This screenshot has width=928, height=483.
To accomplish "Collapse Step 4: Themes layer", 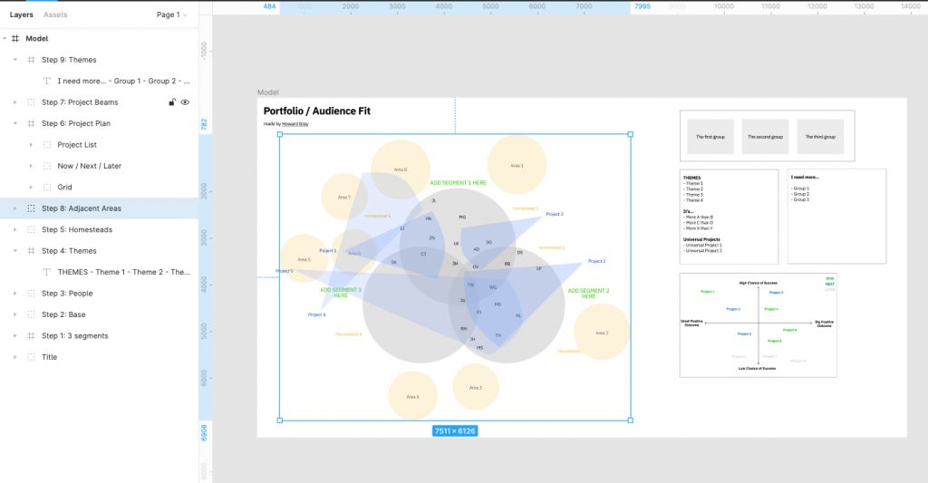I will click(x=15, y=251).
